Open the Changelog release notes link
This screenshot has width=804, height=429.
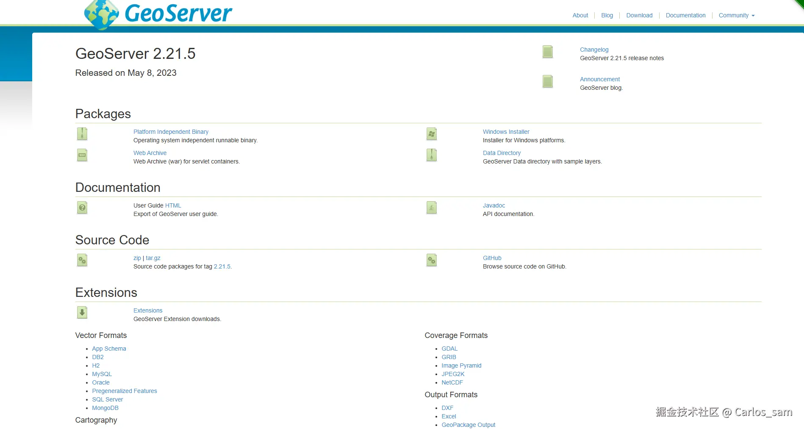(x=594, y=50)
